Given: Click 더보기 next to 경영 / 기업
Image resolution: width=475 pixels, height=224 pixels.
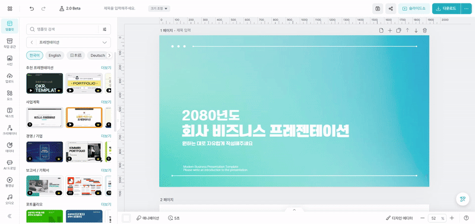Looking at the screenshot, I should coord(106,136).
